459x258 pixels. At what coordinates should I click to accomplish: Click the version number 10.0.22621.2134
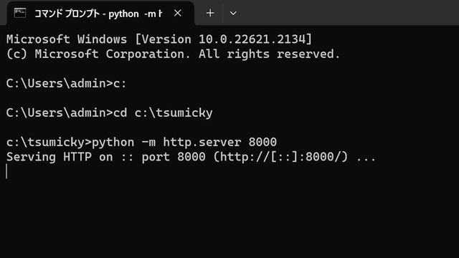click(x=252, y=39)
